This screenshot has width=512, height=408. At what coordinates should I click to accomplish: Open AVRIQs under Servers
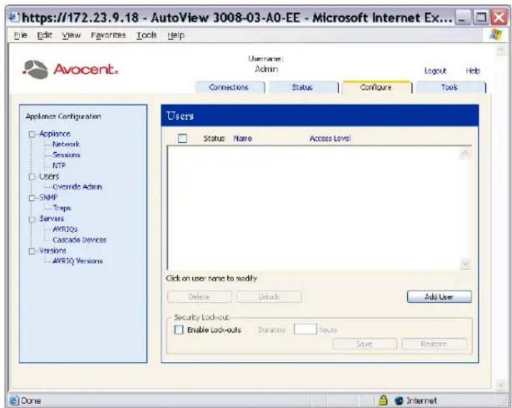pyautogui.click(x=65, y=230)
